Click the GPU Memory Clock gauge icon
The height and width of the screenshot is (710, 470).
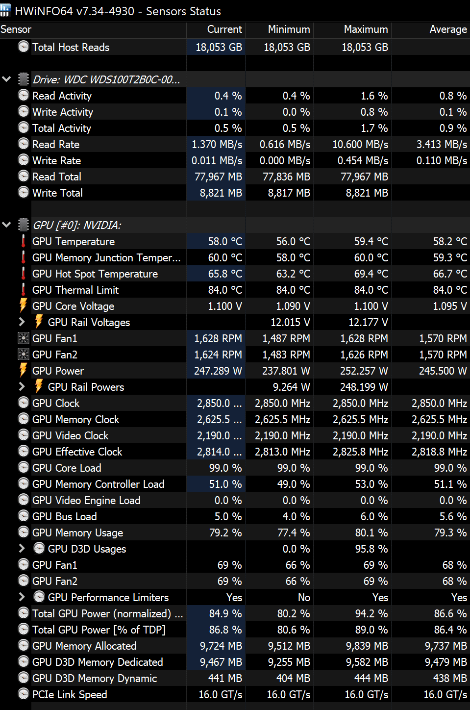coord(23,419)
